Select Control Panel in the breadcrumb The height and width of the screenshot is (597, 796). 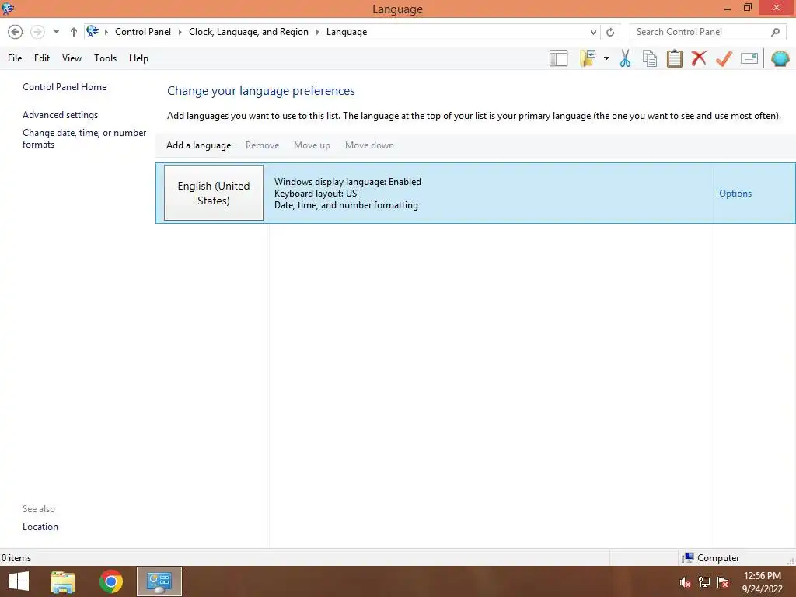pos(143,31)
